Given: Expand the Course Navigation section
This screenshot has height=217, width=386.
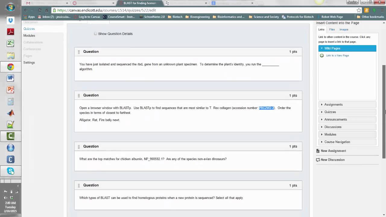Looking at the screenshot, I should 347,142.
